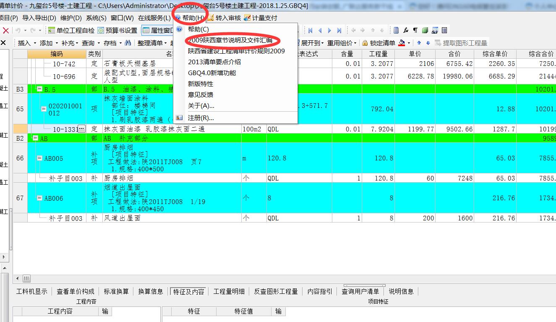Go to previous record blue arrow
The width and height of the screenshot is (556, 322).
320,30
